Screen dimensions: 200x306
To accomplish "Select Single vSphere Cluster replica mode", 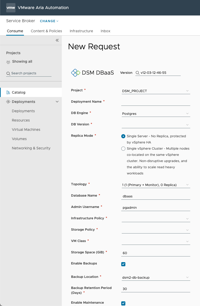I will (x=123, y=149).
